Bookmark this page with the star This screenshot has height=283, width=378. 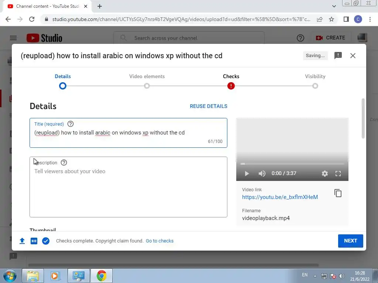tap(331, 19)
